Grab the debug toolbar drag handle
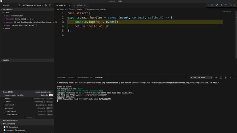 click(208, 5)
